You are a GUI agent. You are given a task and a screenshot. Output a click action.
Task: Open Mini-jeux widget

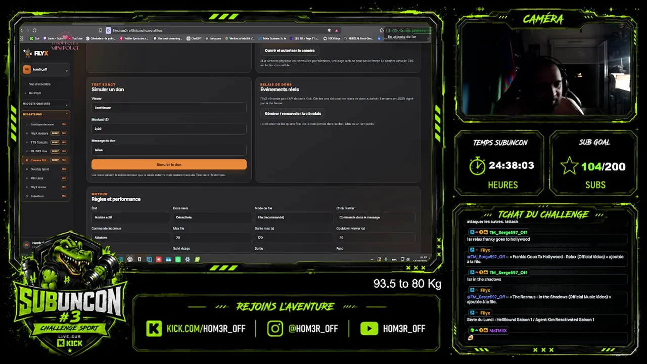pyautogui.click(x=45, y=178)
